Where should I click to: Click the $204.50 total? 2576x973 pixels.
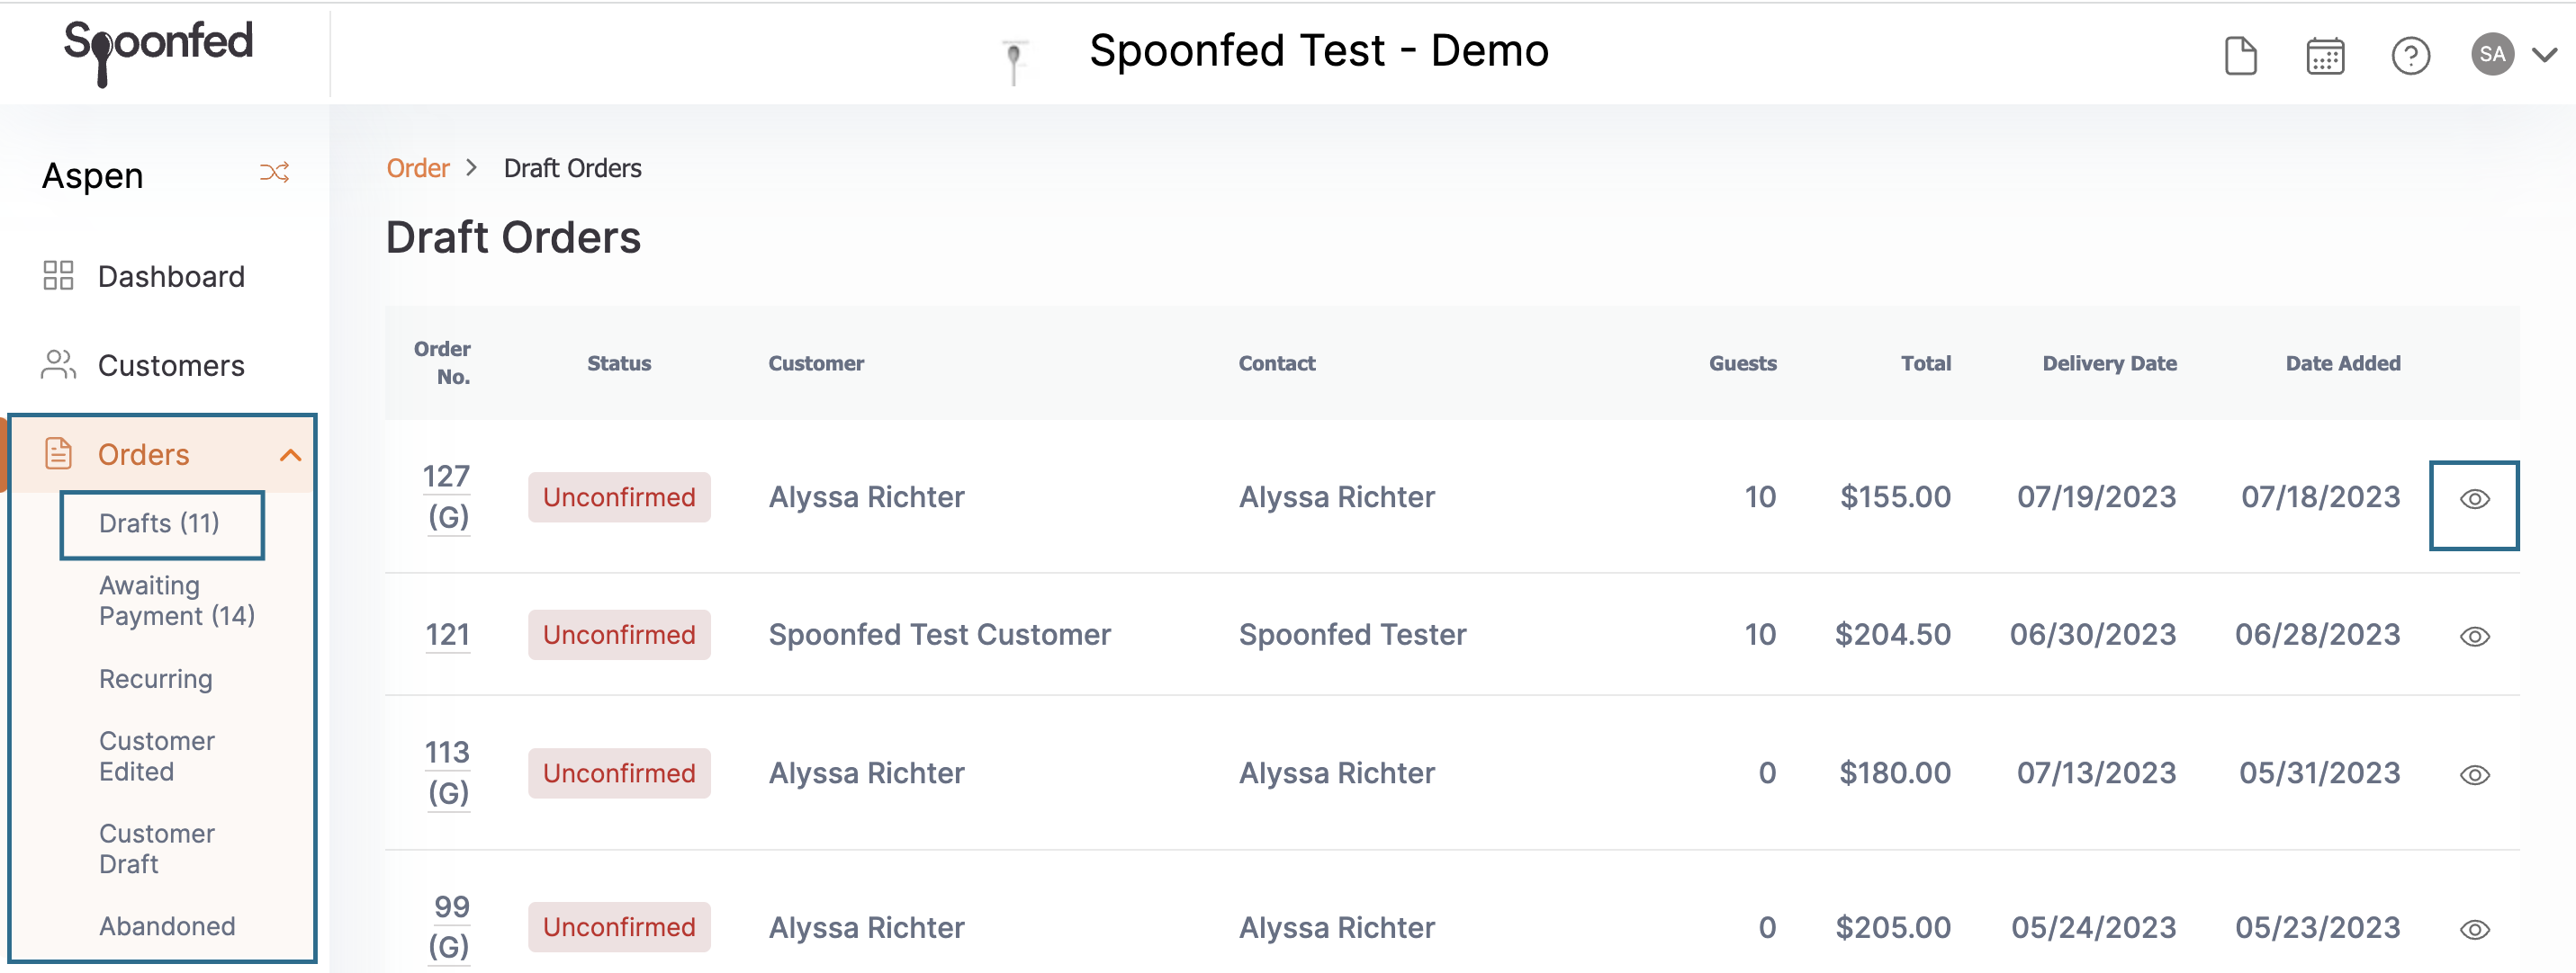click(x=1892, y=634)
